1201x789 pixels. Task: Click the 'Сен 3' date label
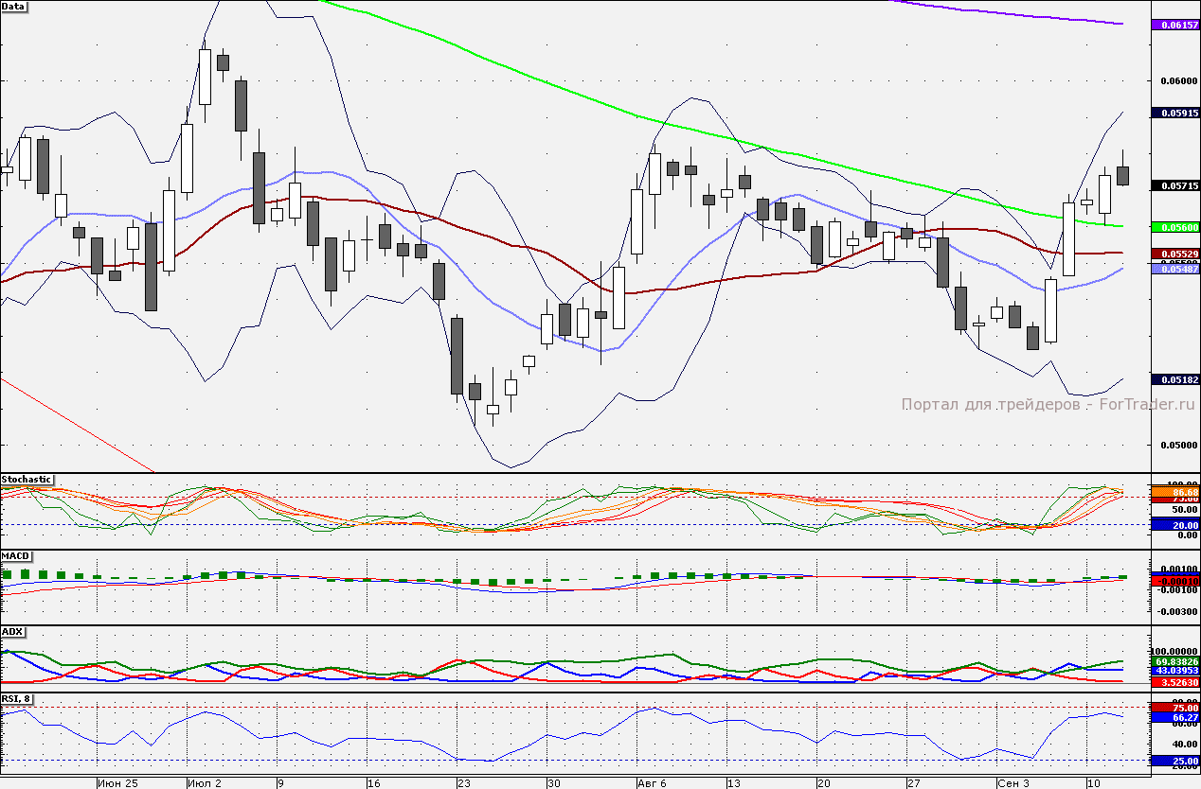click(x=1013, y=783)
